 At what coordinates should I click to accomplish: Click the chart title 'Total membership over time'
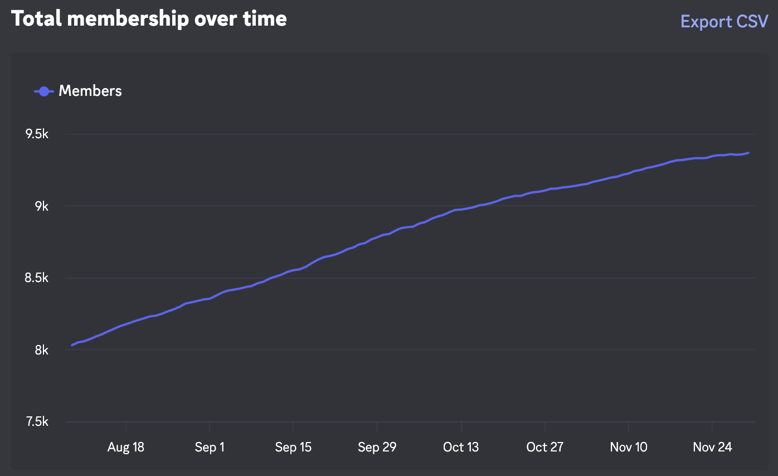point(149,19)
